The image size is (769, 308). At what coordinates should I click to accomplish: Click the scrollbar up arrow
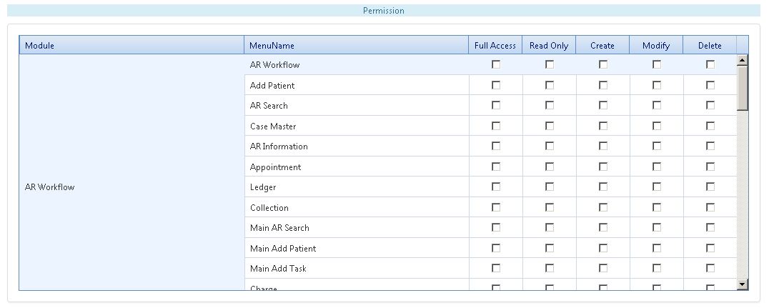pyautogui.click(x=743, y=60)
